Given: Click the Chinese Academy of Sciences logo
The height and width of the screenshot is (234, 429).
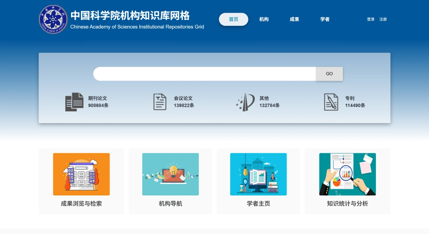Looking at the screenshot, I should 53,19.
